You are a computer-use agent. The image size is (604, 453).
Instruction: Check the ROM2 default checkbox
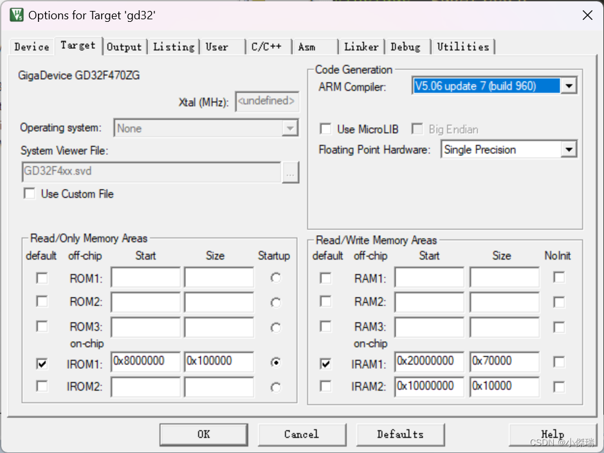tap(42, 301)
